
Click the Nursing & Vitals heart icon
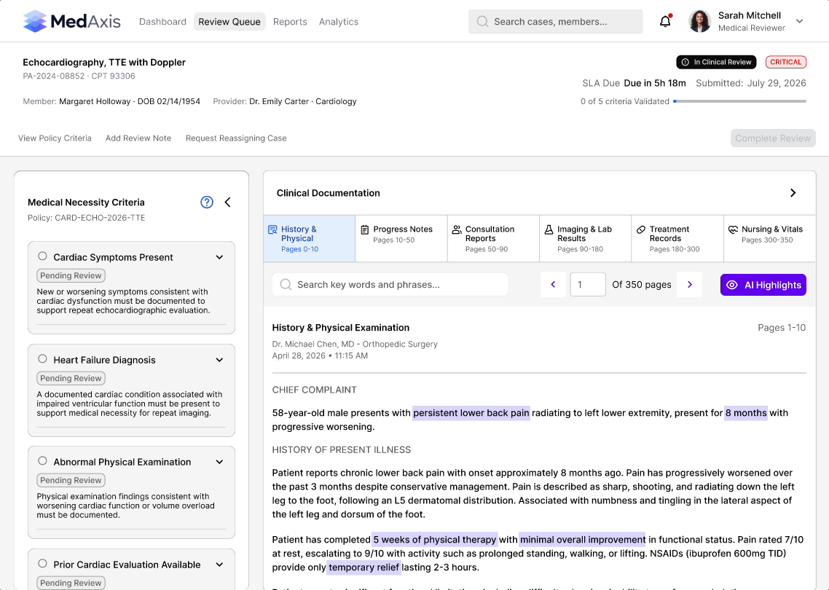[x=734, y=229]
